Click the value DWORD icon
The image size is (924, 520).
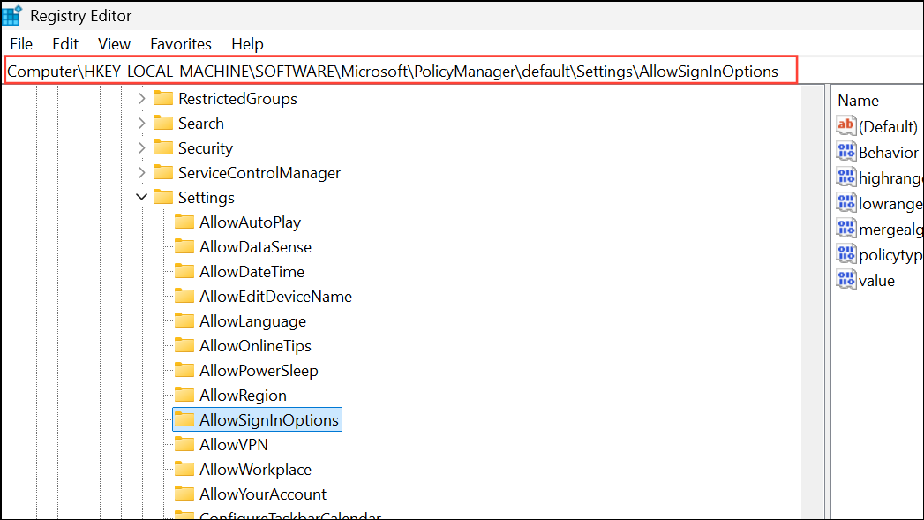pos(845,280)
